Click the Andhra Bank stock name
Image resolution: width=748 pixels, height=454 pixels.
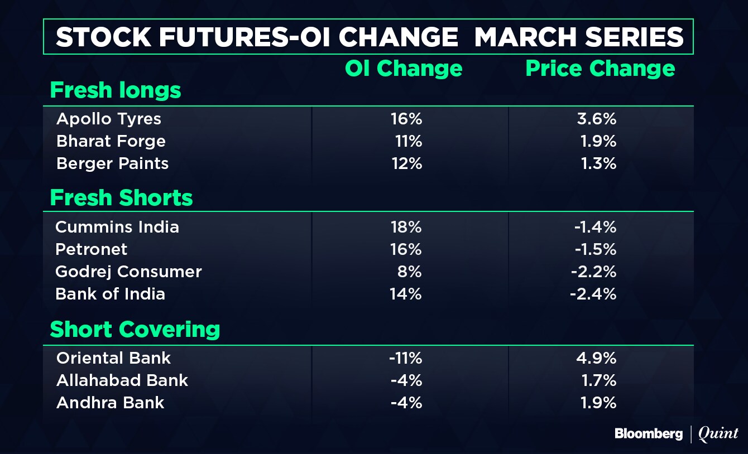(x=110, y=403)
